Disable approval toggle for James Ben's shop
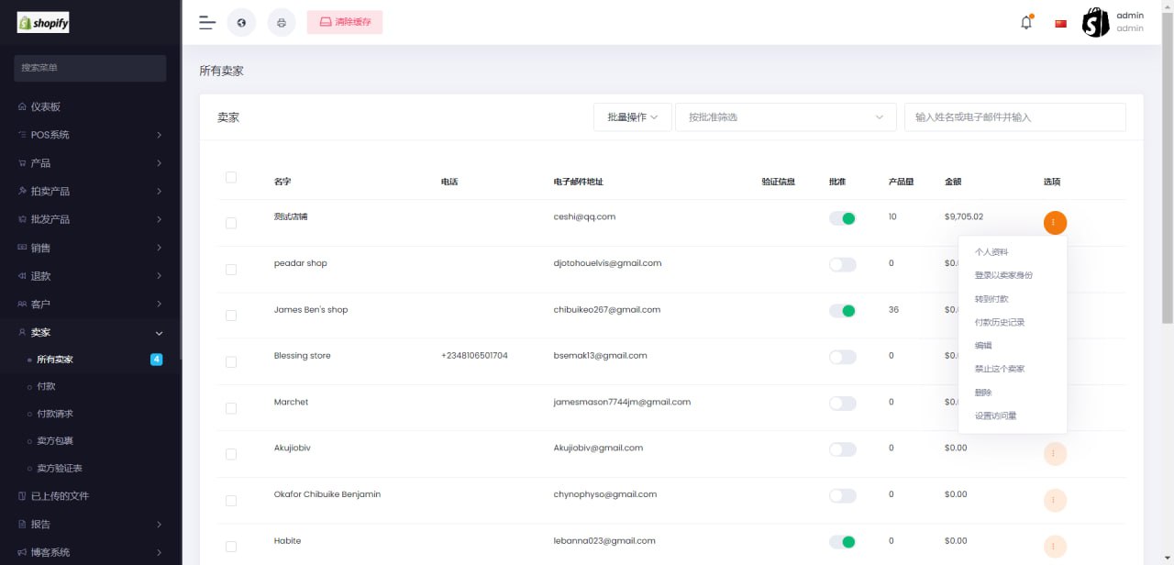 [842, 311]
